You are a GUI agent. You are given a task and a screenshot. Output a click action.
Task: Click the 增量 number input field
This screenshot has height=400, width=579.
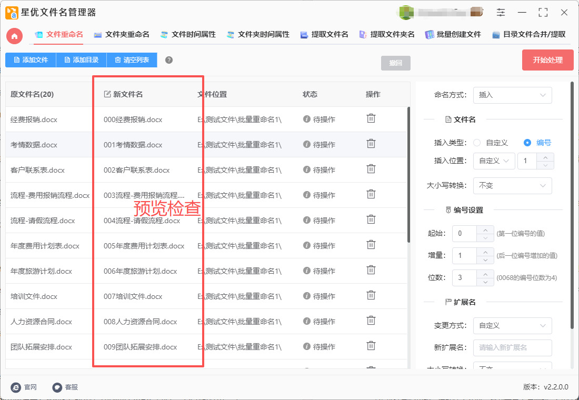pos(465,256)
